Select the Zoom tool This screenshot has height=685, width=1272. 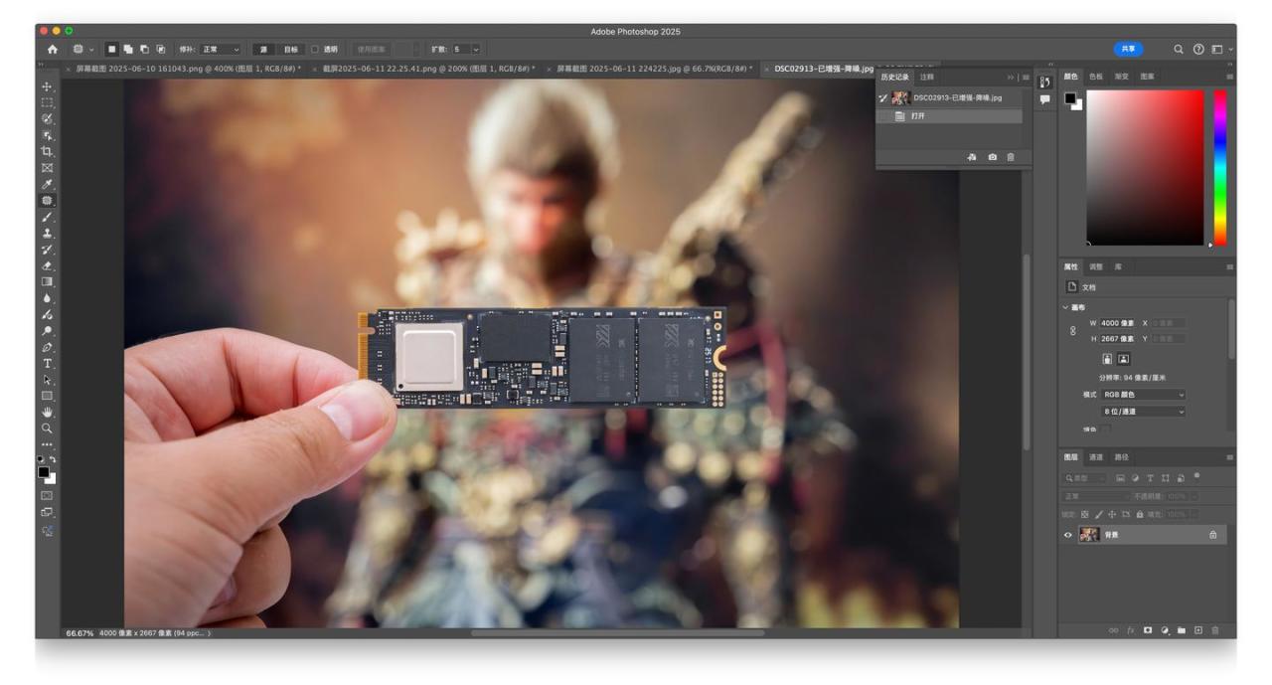[x=47, y=428]
